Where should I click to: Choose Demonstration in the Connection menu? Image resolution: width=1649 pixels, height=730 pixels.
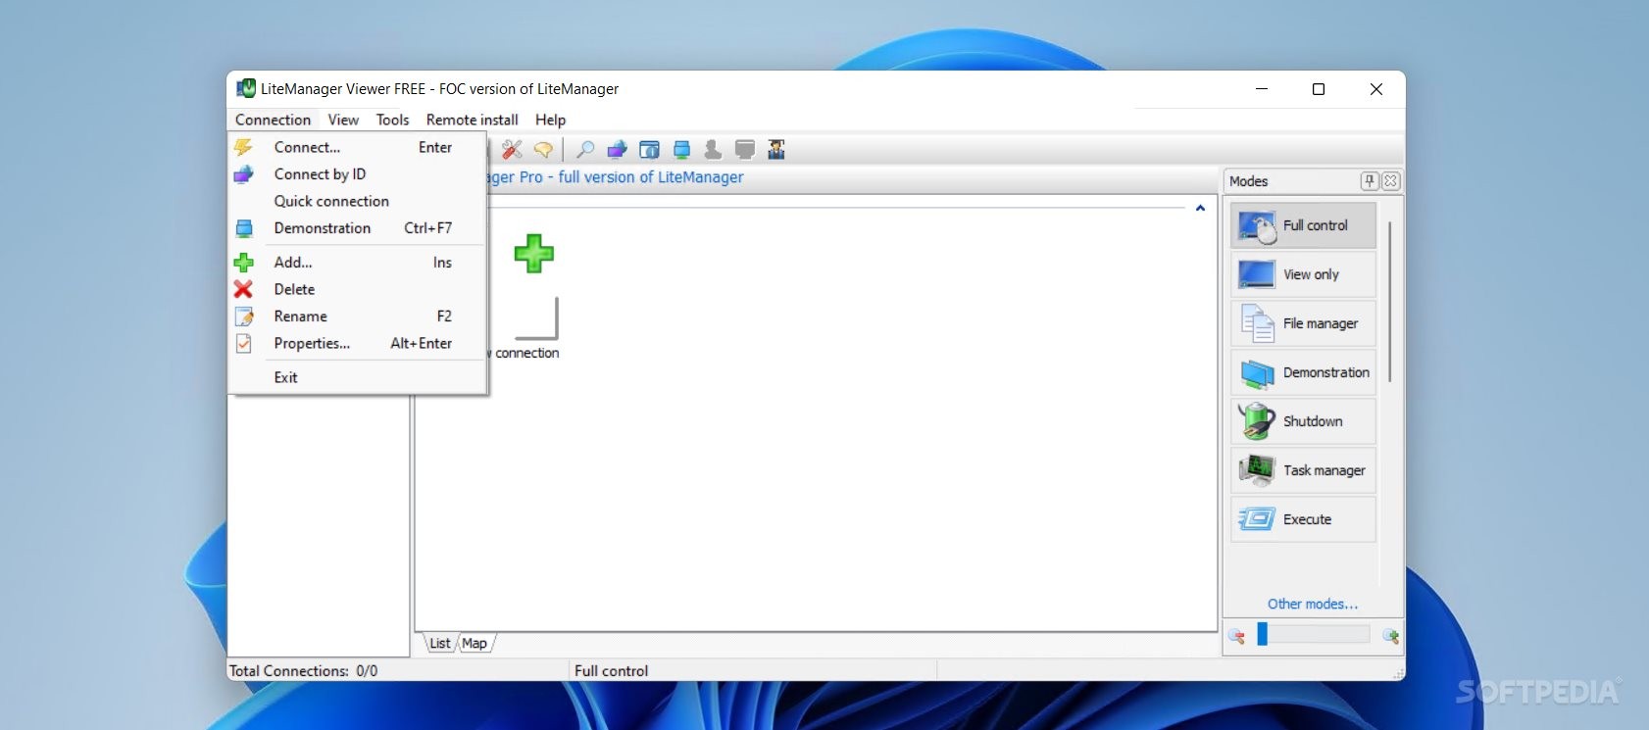pyautogui.click(x=358, y=228)
